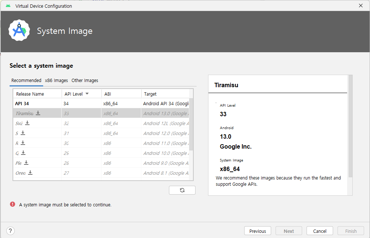The width and height of the screenshot is (370, 238).
Task: Click the Android Studio logo in header
Action: tap(19, 31)
